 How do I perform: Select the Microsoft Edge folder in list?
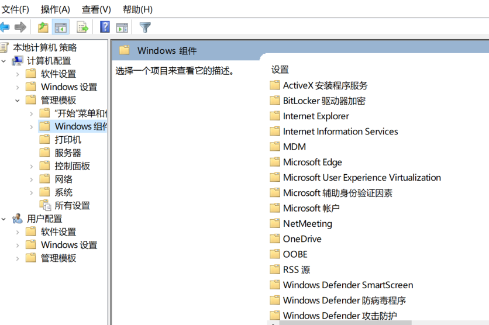[312, 162]
